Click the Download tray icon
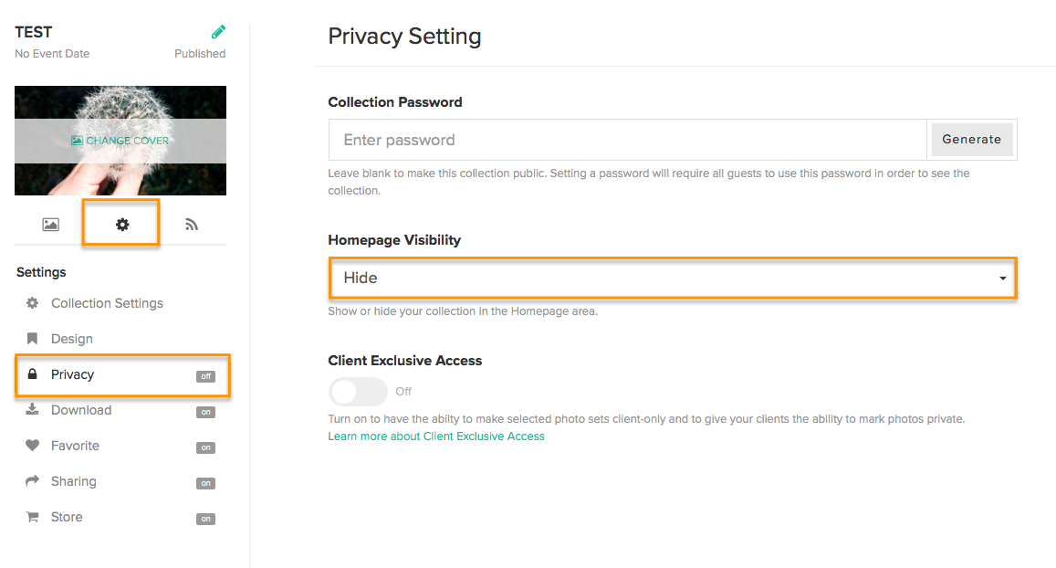The height and width of the screenshot is (568, 1056). tap(32, 410)
